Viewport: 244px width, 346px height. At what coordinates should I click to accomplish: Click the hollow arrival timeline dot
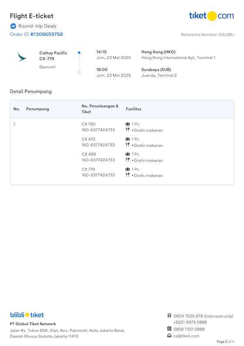[79, 72]
